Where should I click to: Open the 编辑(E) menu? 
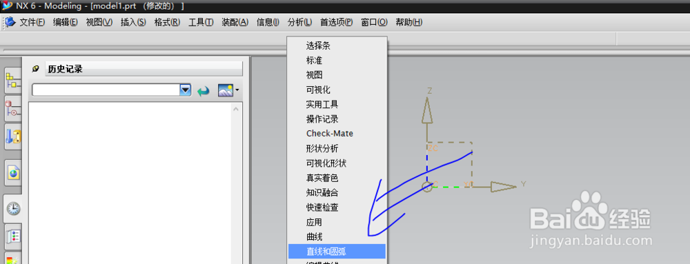[65, 22]
